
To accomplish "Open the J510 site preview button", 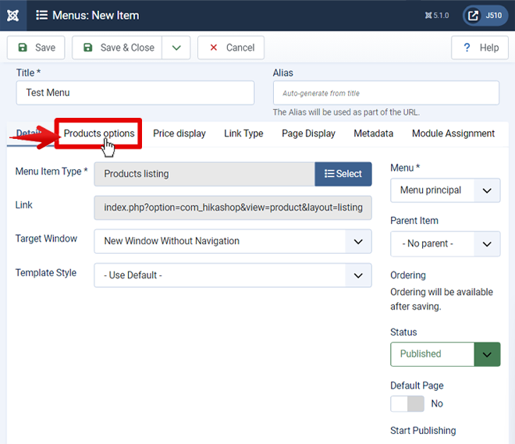I will click(485, 16).
